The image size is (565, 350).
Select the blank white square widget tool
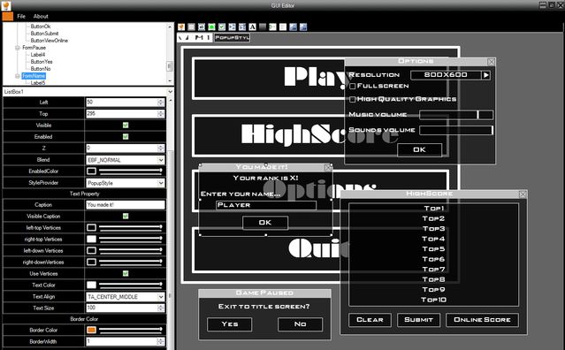283,27
